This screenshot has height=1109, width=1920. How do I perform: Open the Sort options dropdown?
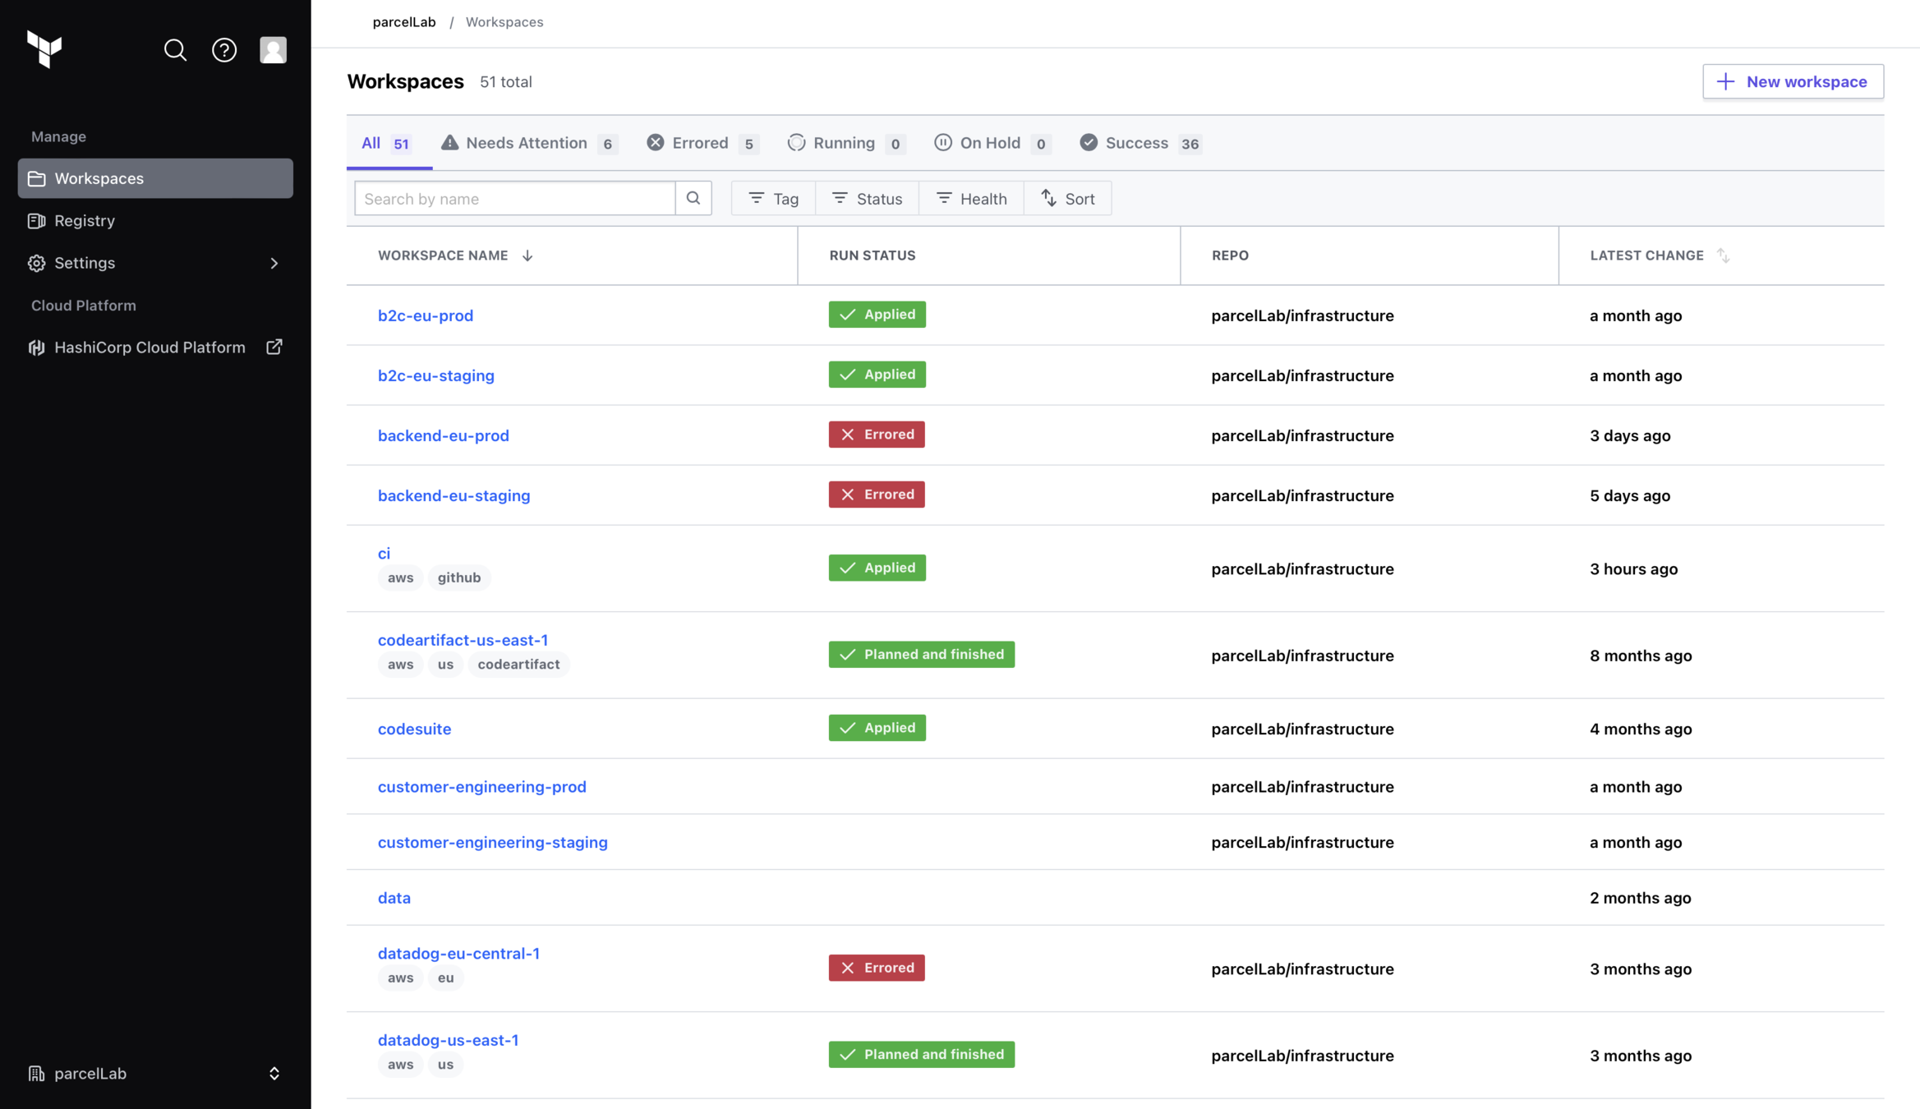click(x=1067, y=198)
